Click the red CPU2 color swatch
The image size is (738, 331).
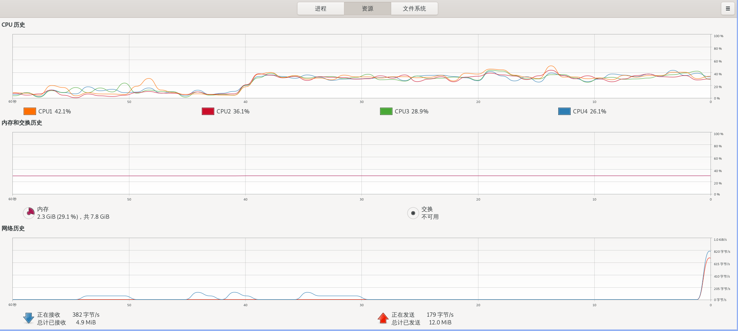(x=208, y=111)
